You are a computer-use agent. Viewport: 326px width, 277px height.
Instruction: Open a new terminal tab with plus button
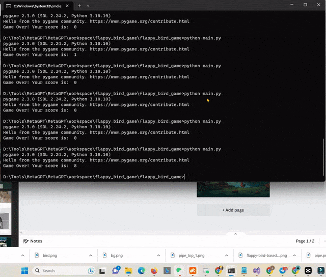point(79,6)
